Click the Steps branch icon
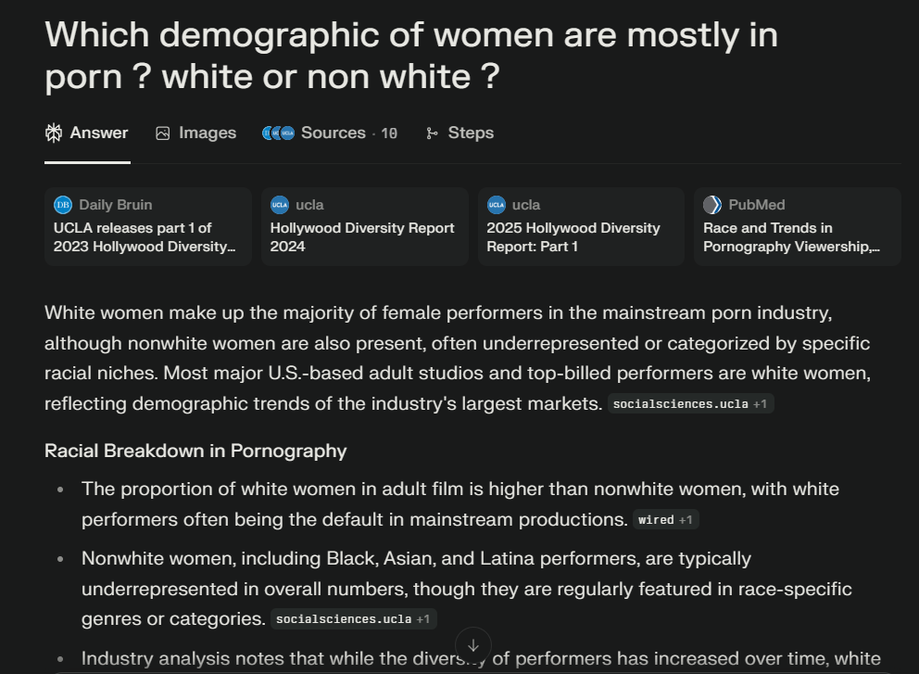The image size is (919, 674). 432,134
